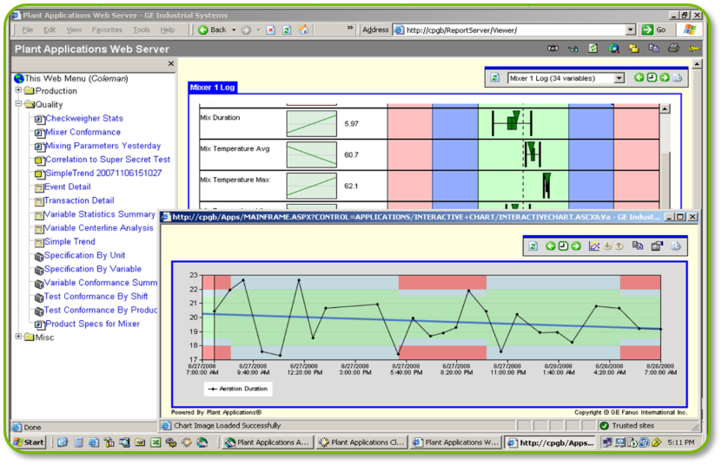Screen dimensions: 722x465
Task: Click the Windows Start button
Action: 29,442
